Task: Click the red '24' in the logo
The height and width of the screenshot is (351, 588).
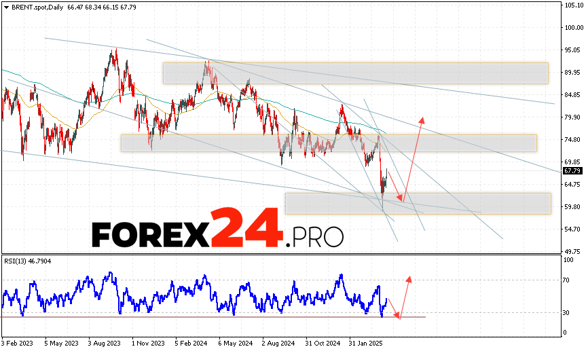Action: pos(245,228)
